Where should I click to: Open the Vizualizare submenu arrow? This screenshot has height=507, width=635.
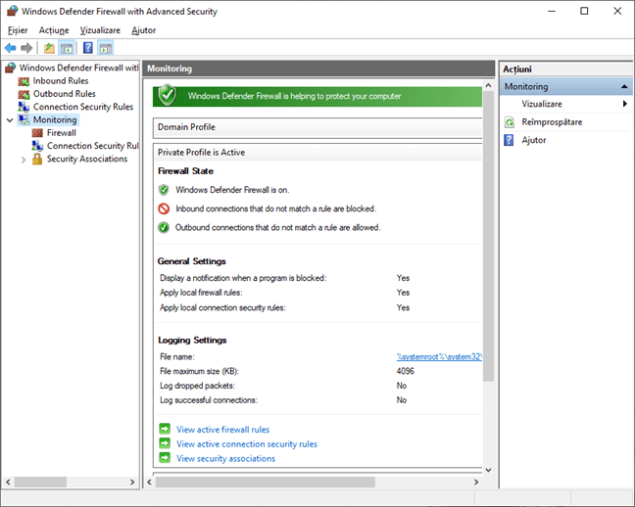pyautogui.click(x=624, y=104)
